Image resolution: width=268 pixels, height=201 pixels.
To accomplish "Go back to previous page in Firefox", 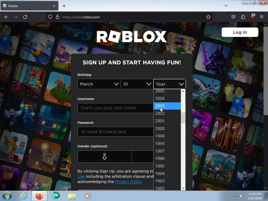I will (x=6, y=17).
